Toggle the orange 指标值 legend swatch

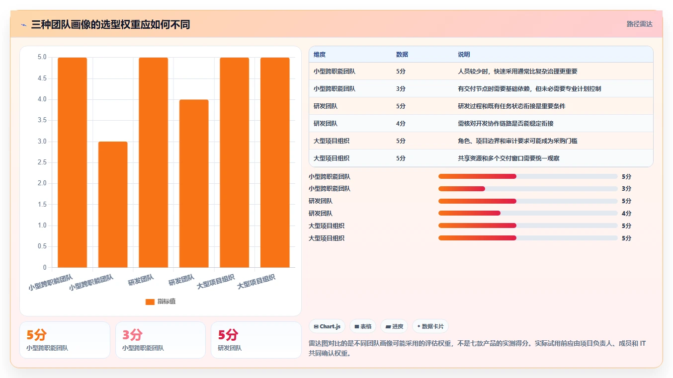150,302
